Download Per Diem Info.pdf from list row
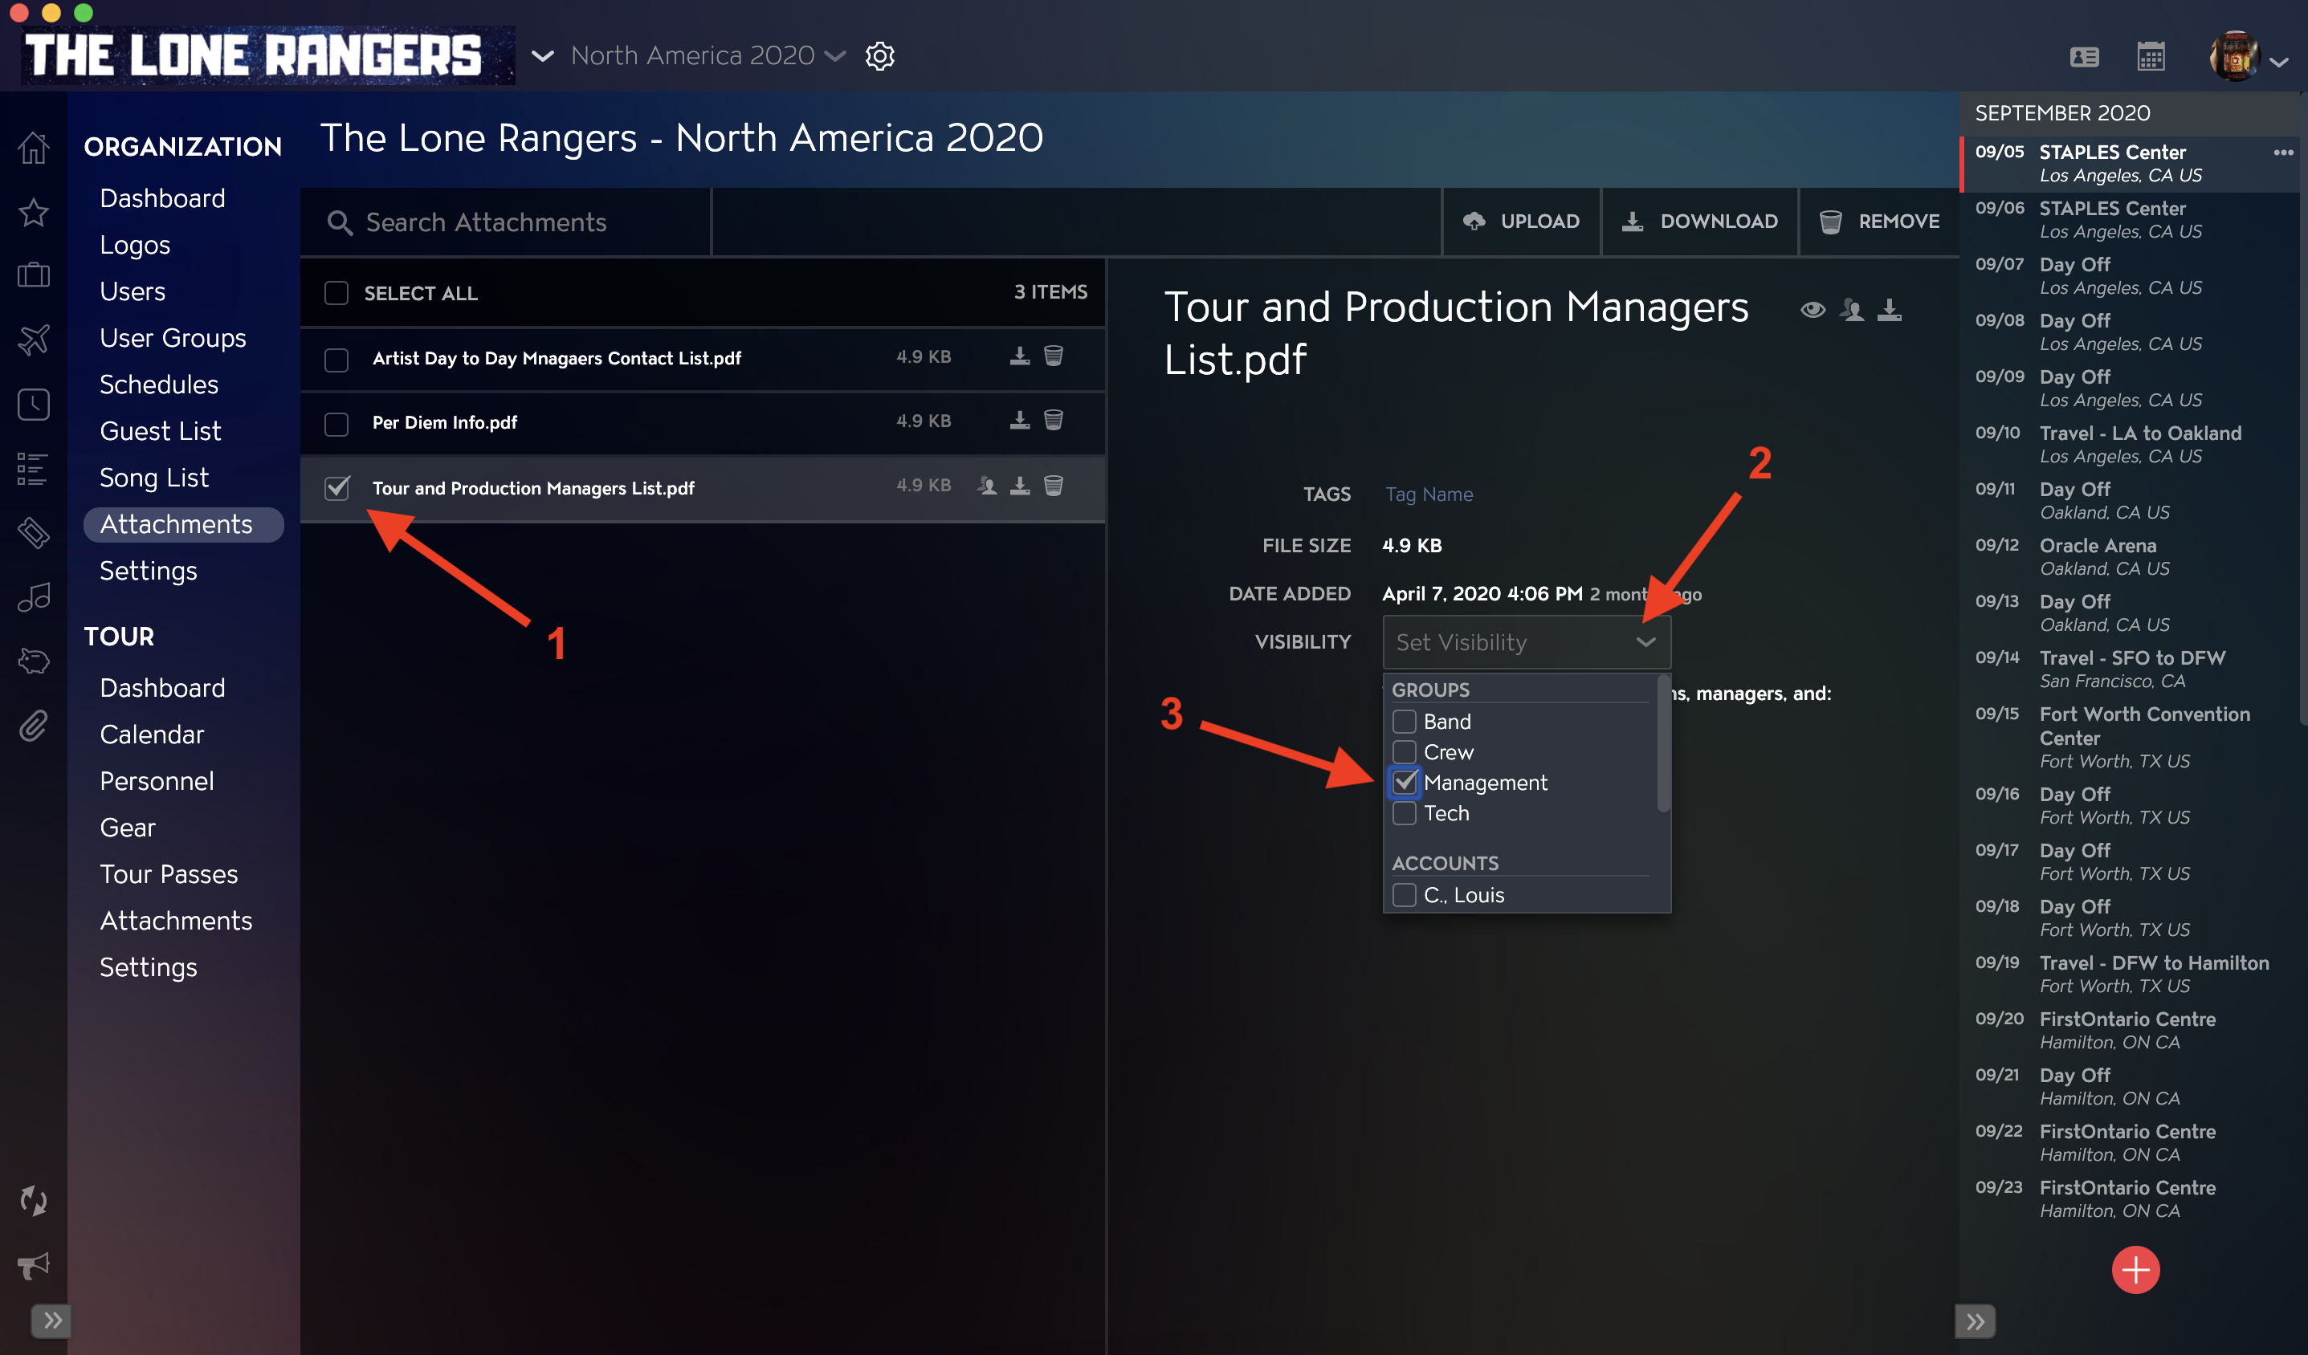2308x1355 pixels. click(1019, 421)
